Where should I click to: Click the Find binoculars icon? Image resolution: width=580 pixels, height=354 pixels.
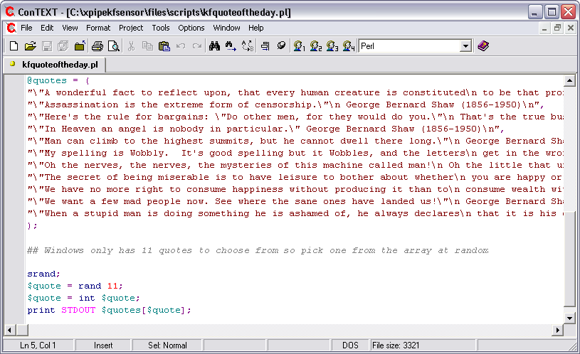(x=213, y=46)
